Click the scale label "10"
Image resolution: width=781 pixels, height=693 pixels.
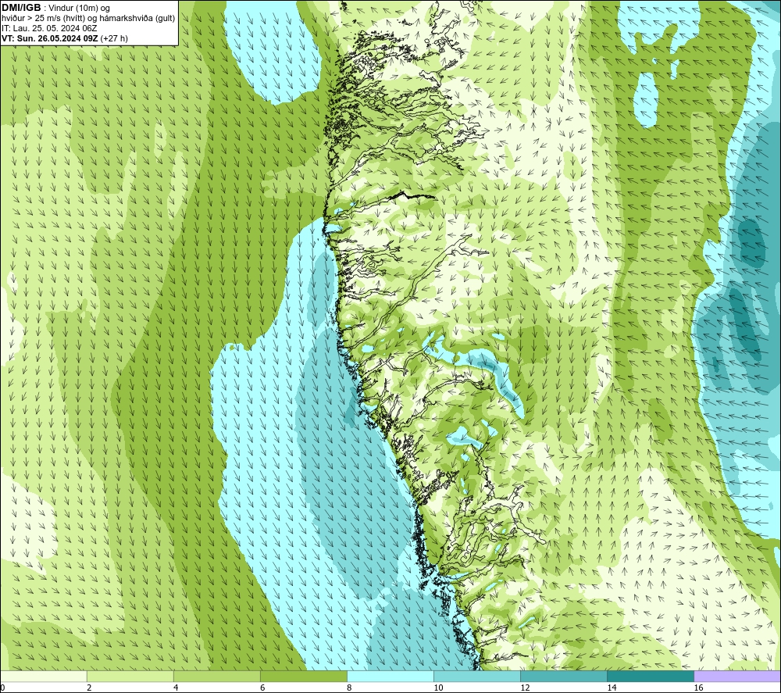[x=438, y=688]
